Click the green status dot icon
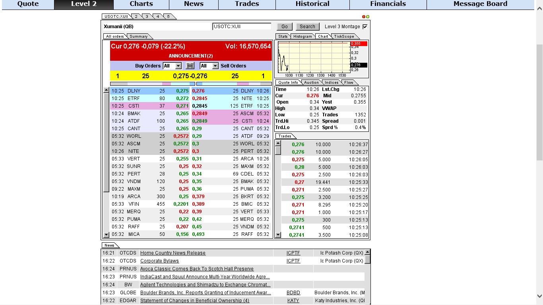 tap(368, 17)
